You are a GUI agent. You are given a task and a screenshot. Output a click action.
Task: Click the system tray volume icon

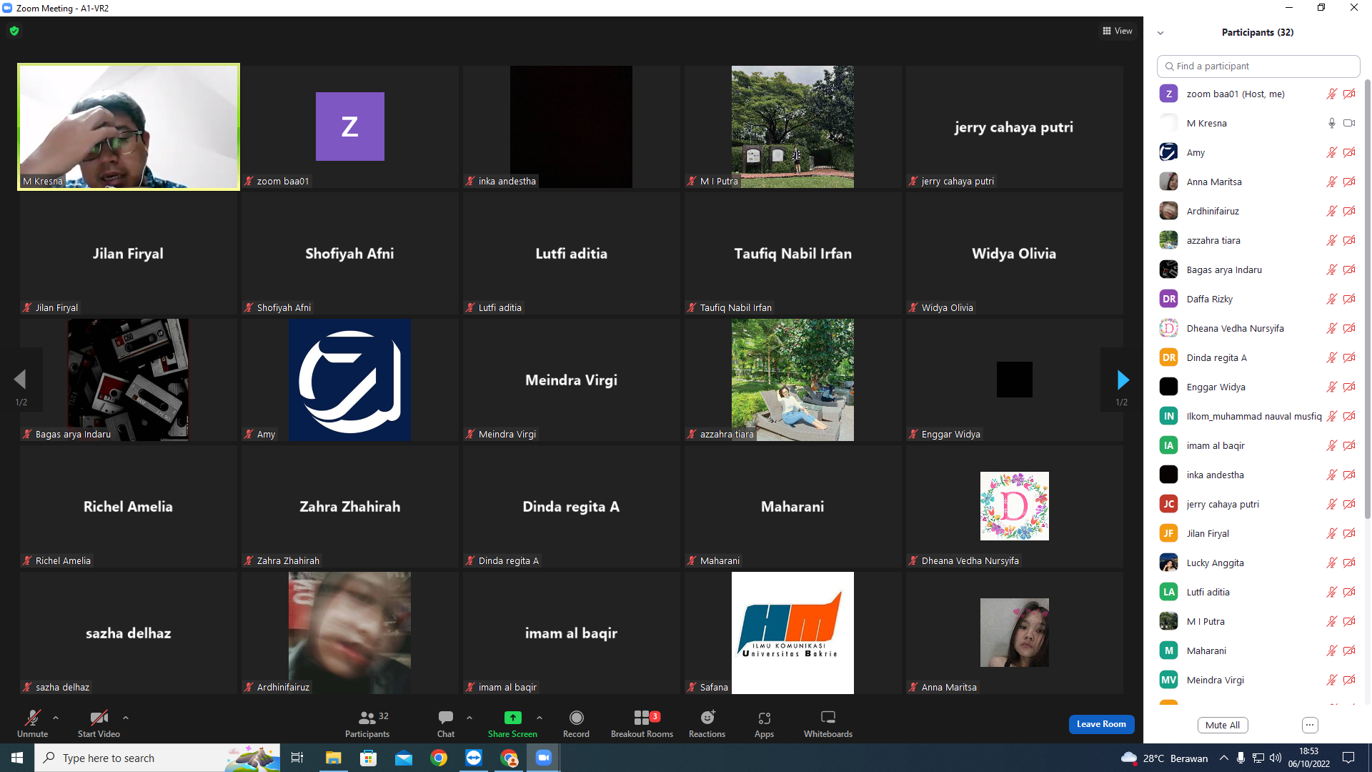[x=1275, y=758]
